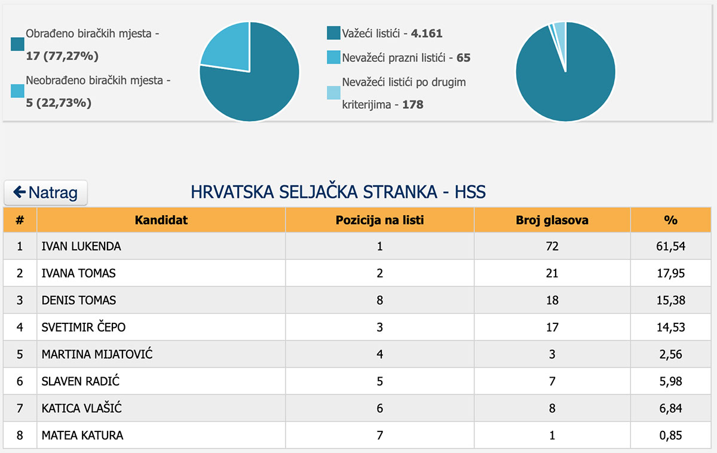Select candidate name SVETIMIR ČEPO
This screenshot has height=453, width=717.
coord(84,327)
